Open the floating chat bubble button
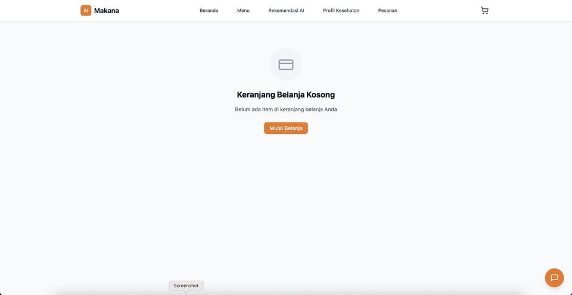The height and width of the screenshot is (295, 572). [554, 278]
